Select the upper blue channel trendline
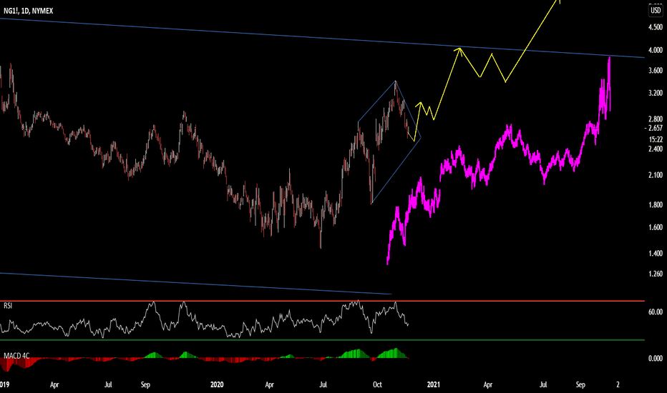This screenshot has height=393, width=667. 322,38
